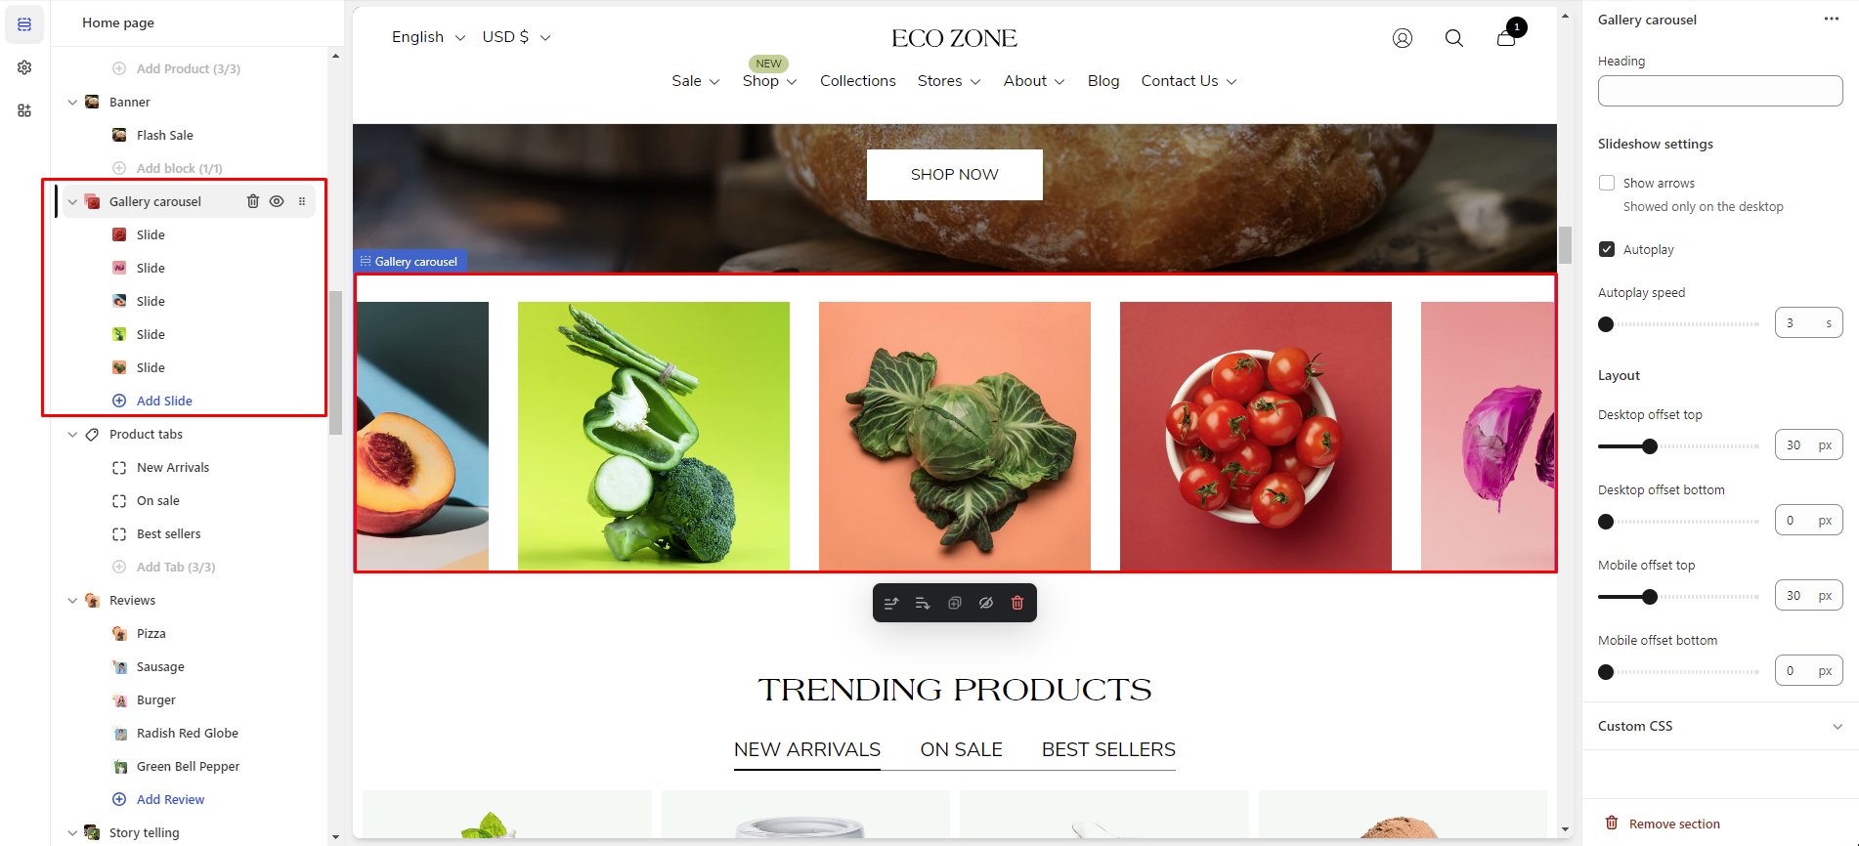Enable the Show arrows checkbox

[x=1607, y=183]
